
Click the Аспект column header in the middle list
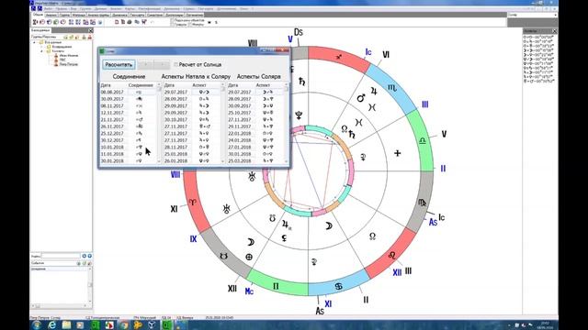206,85
